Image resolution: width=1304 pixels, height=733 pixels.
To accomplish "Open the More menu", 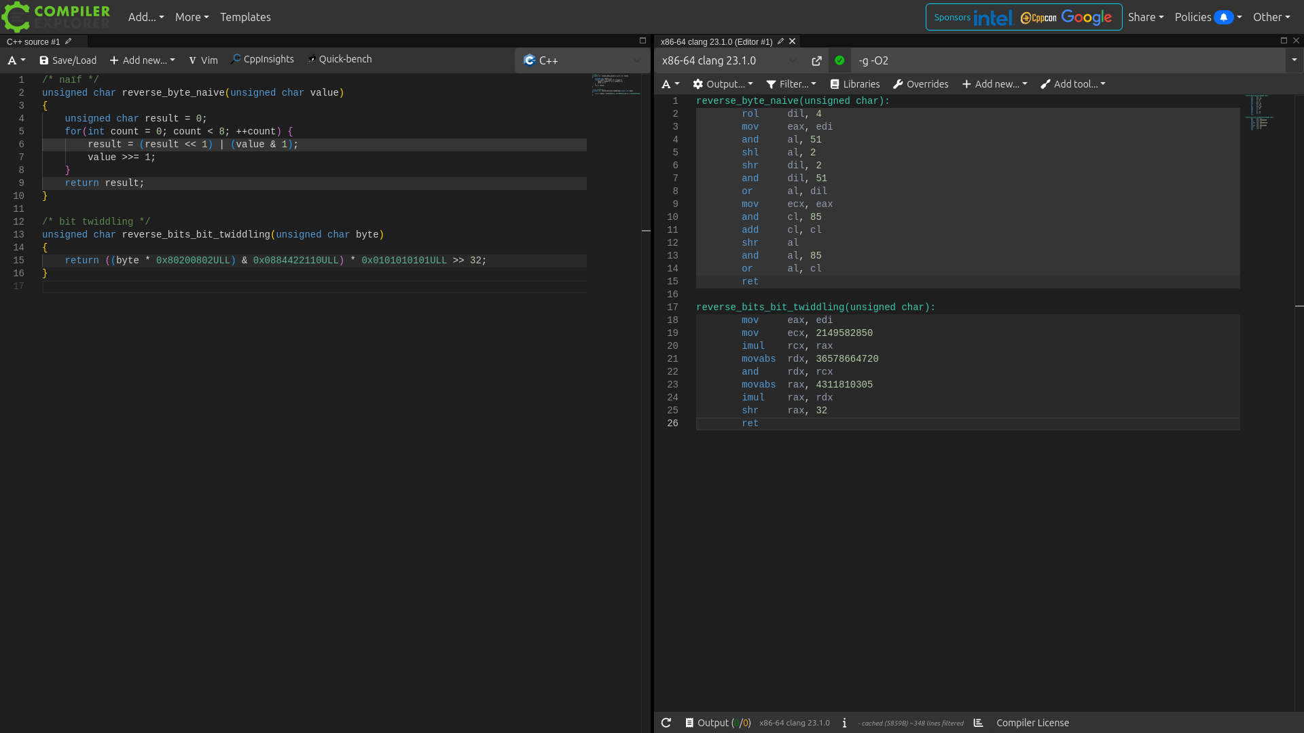I will pyautogui.click(x=192, y=17).
